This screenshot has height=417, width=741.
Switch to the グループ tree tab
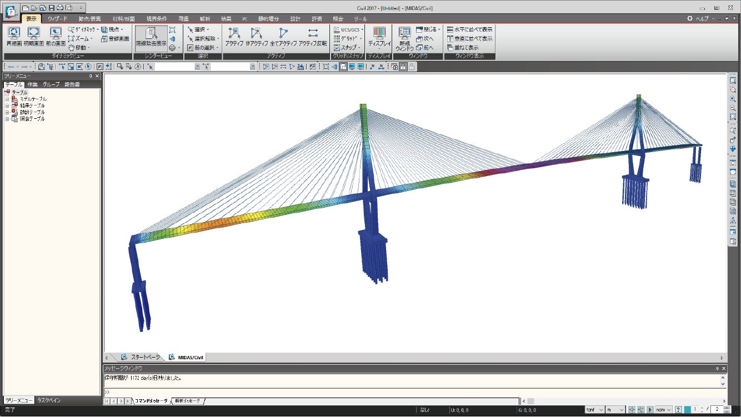[x=51, y=84]
